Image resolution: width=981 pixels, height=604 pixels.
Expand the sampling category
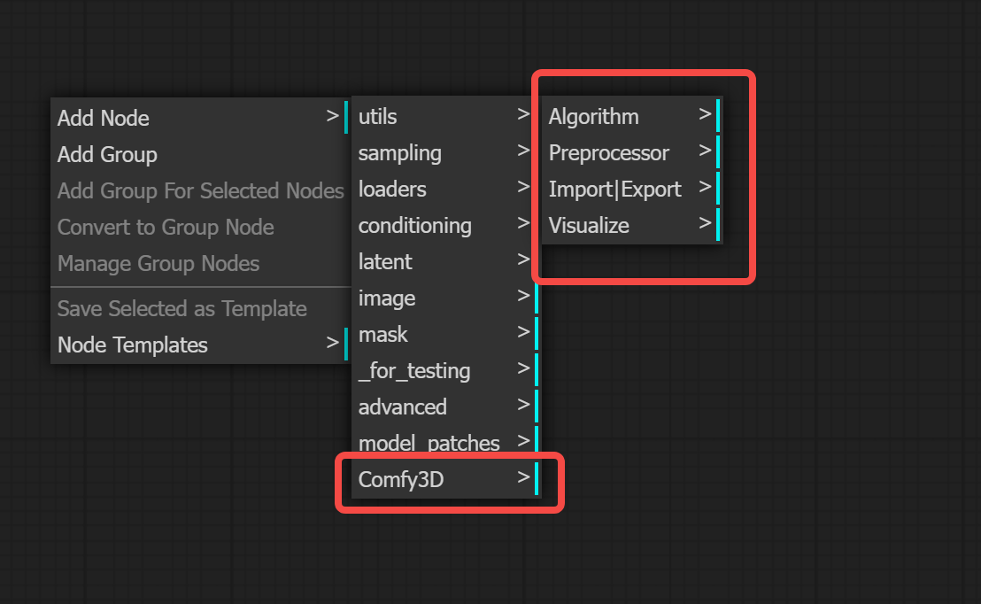(444, 152)
